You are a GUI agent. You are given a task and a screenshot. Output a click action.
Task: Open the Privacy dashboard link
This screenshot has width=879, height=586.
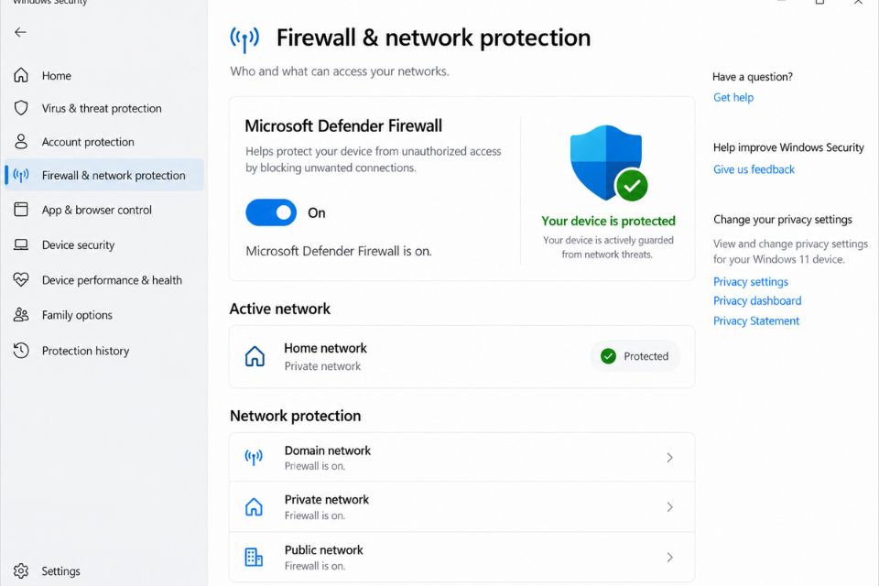757,300
